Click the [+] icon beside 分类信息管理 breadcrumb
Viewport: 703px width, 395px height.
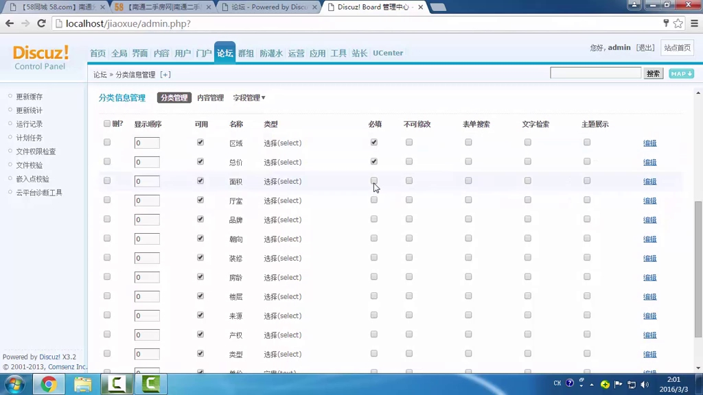165,74
